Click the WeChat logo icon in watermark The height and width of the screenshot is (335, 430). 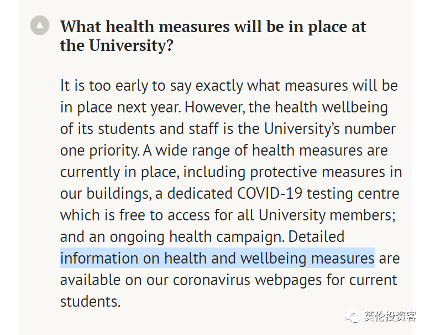pyautogui.click(x=352, y=316)
